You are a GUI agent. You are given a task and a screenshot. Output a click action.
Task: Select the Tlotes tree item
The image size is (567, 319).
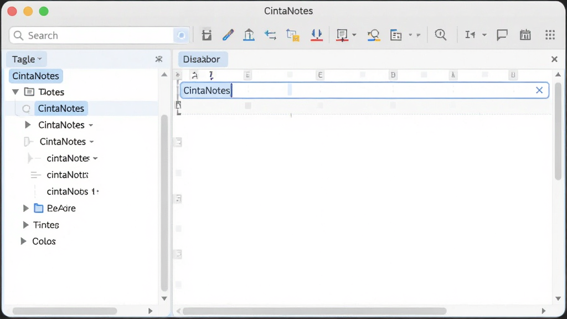(51, 92)
